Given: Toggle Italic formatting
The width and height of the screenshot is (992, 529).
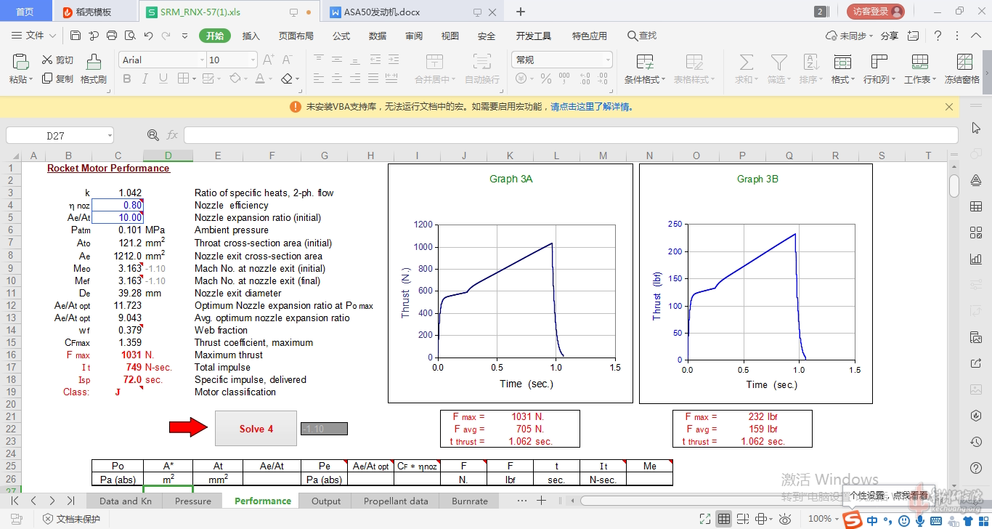Looking at the screenshot, I should click(x=145, y=78).
